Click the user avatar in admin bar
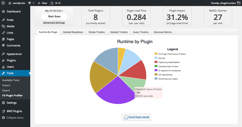Viewport: 242px width, 127px height. tap(239, 3)
